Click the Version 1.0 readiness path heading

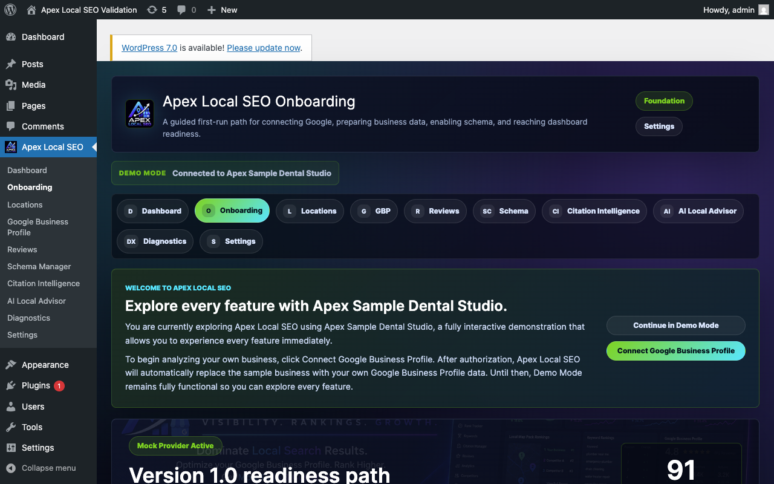(259, 474)
